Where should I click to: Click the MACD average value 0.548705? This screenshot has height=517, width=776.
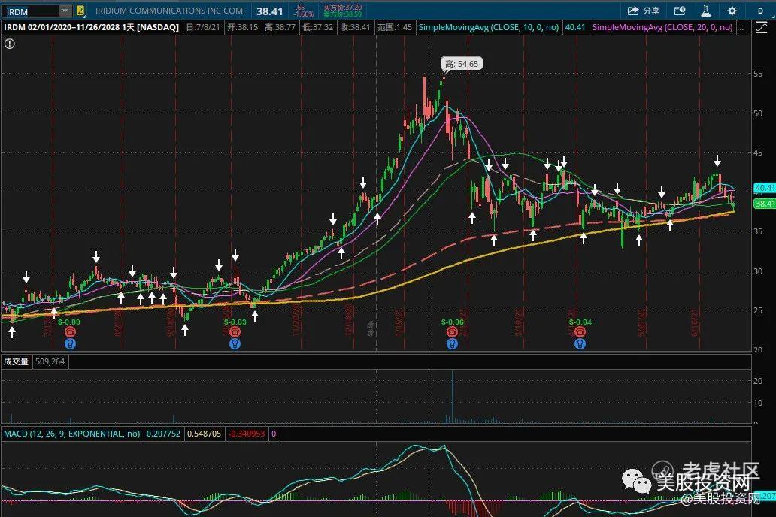click(x=204, y=434)
